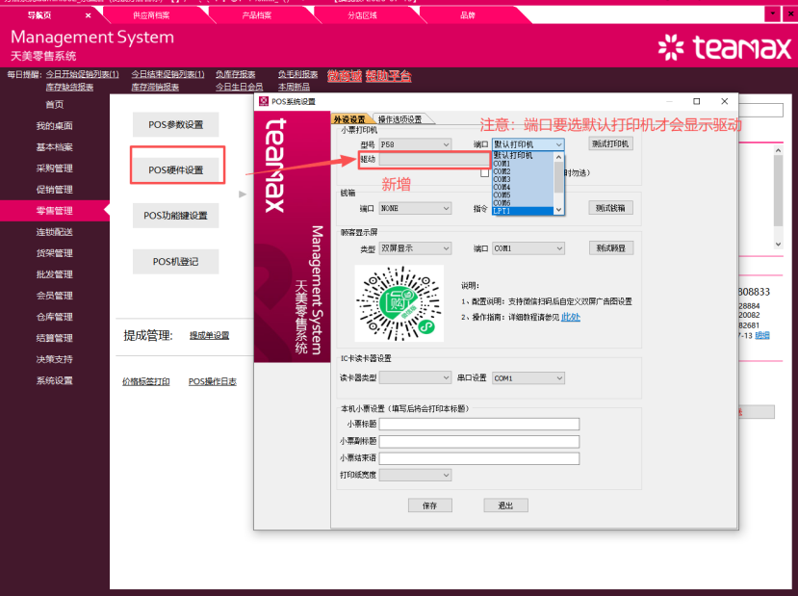Open 基本档案 in the sidebar
The width and height of the screenshot is (798, 596).
pos(55,147)
